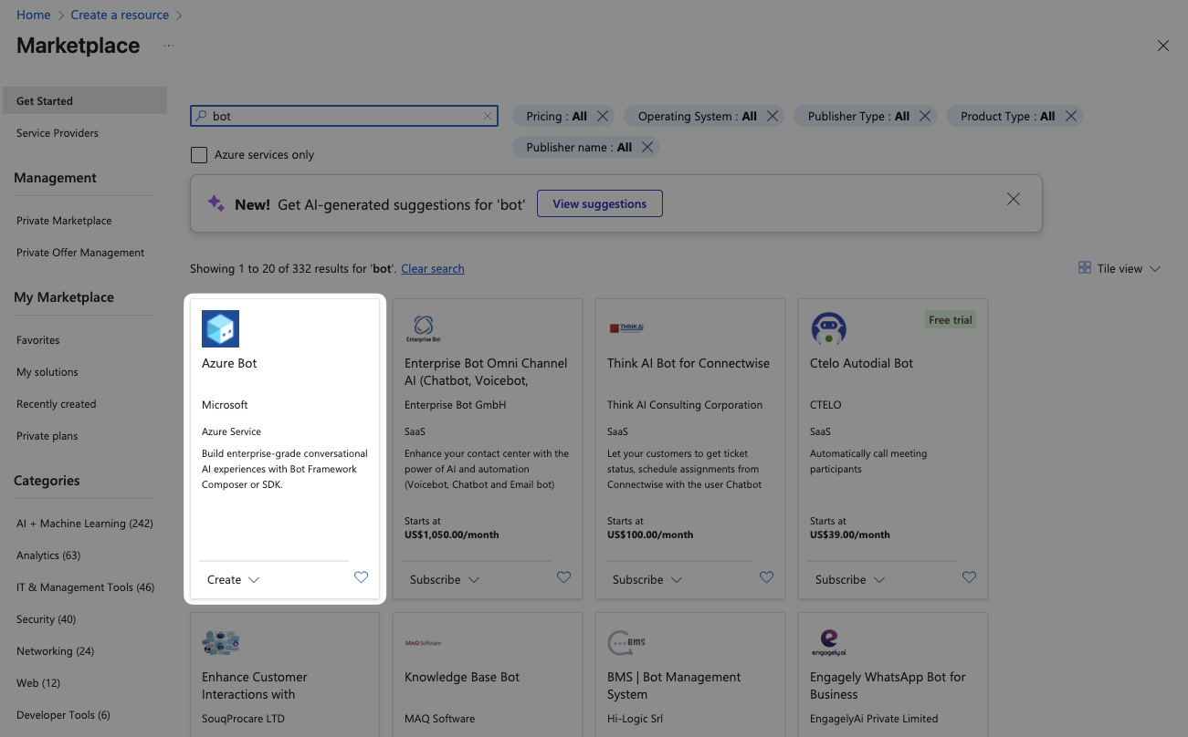The width and height of the screenshot is (1188, 737).
Task: Filter by Developer Tools category
Action: coord(64,714)
